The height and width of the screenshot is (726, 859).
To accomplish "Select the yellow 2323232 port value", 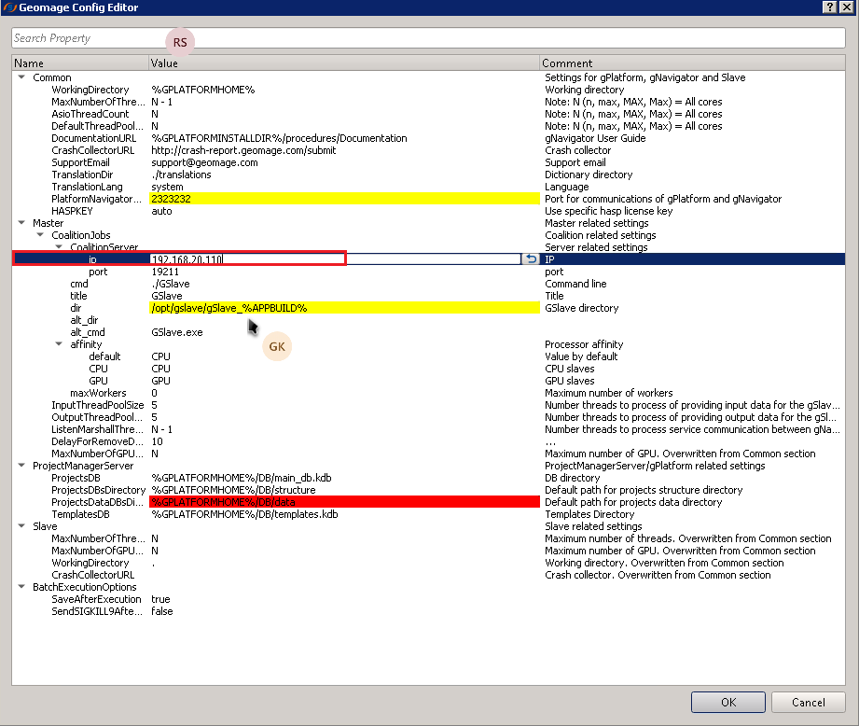I will (x=344, y=199).
